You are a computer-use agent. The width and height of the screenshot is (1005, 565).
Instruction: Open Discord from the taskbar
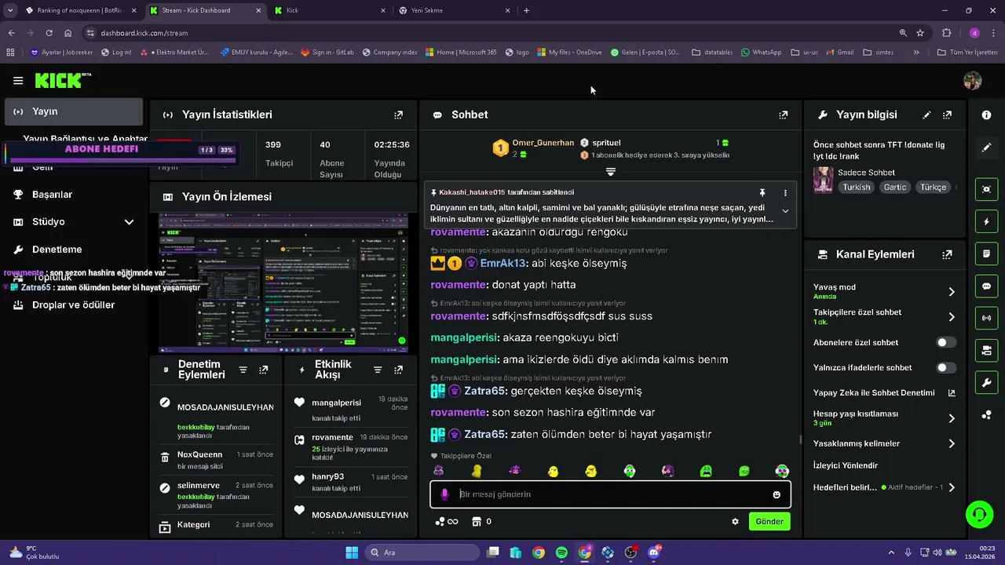click(x=654, y=552)
